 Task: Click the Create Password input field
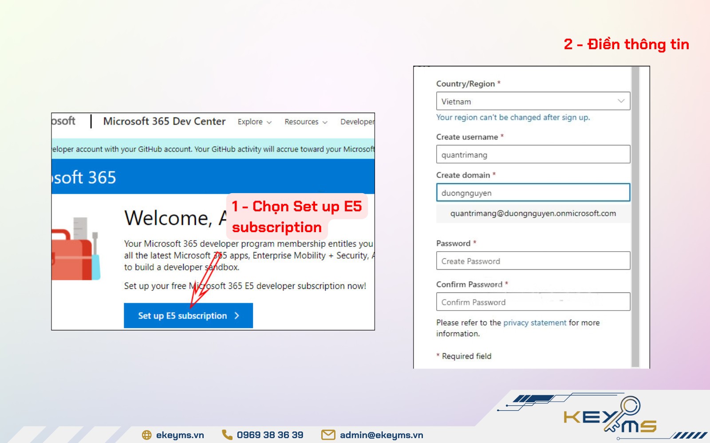click(533, 260)
